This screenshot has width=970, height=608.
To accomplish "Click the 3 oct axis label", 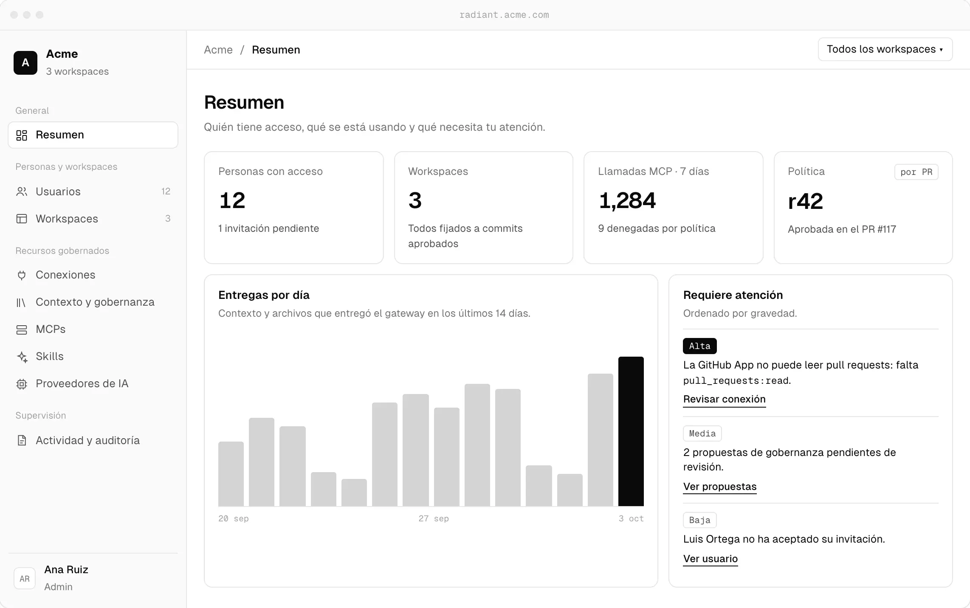I will [x=631, y=518].
